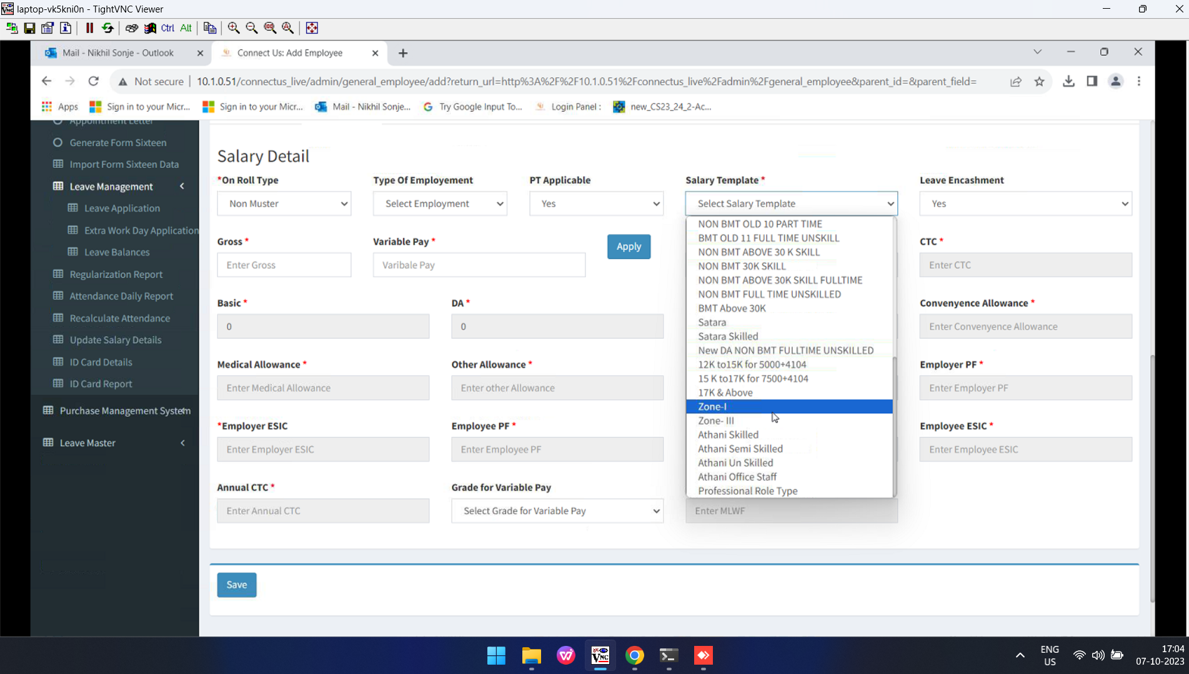Expand the Leave Master sidebar section
This screenshot has width=1189, height=674.
114,443
